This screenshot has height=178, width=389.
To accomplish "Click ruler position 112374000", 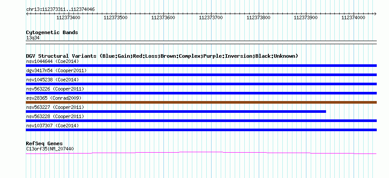I will [354, 17].
